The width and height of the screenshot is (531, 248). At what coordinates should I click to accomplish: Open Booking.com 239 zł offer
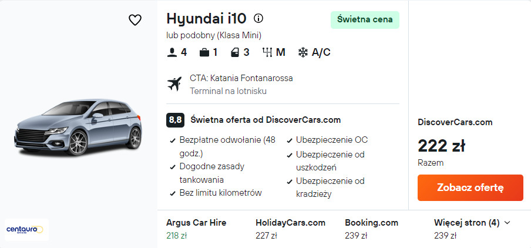coord(371,229)
